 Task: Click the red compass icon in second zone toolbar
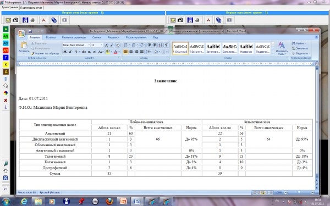(43, 20)
